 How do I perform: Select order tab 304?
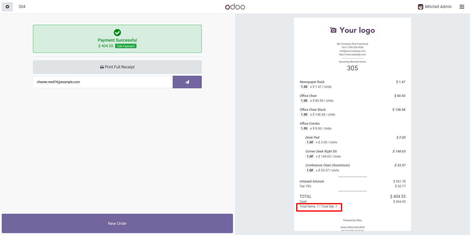click(22, 7)
